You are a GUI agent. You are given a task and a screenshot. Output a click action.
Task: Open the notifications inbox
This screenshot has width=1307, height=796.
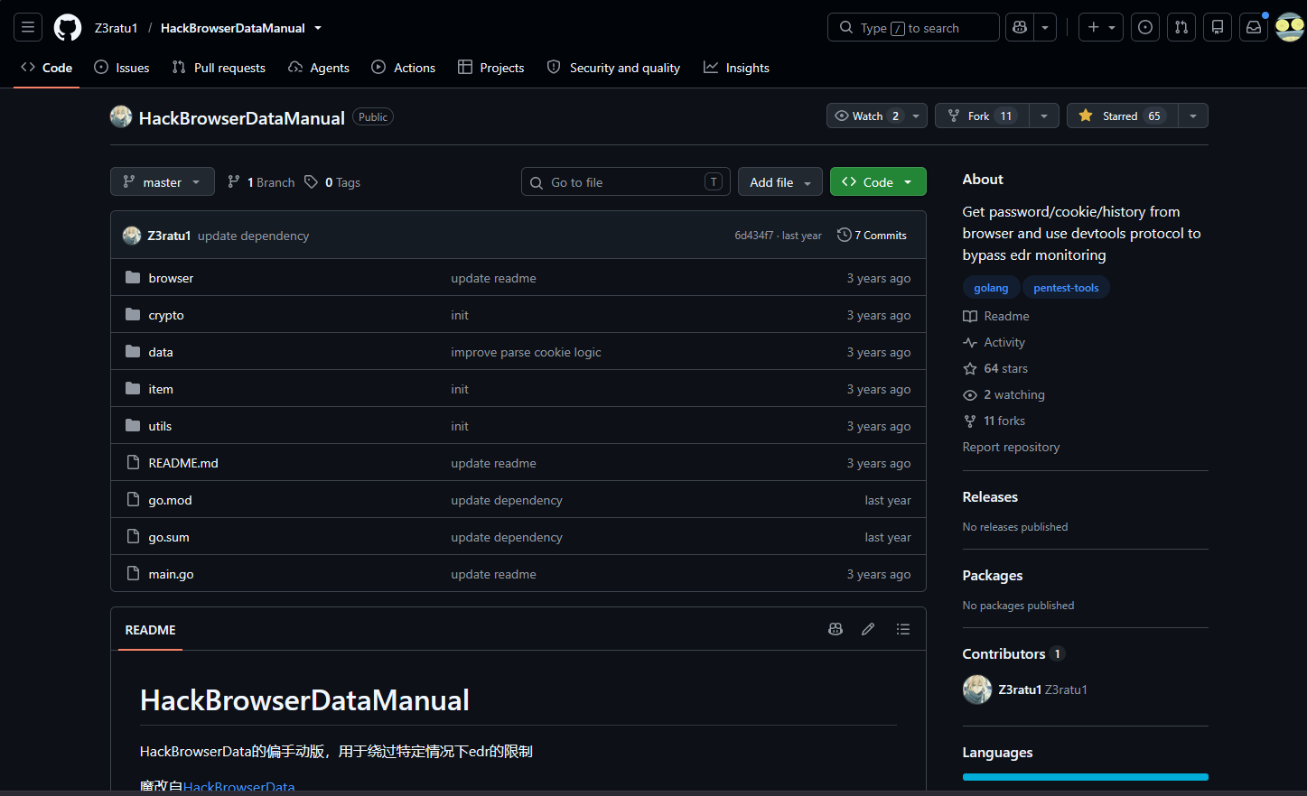click(x=1254, y=28)
